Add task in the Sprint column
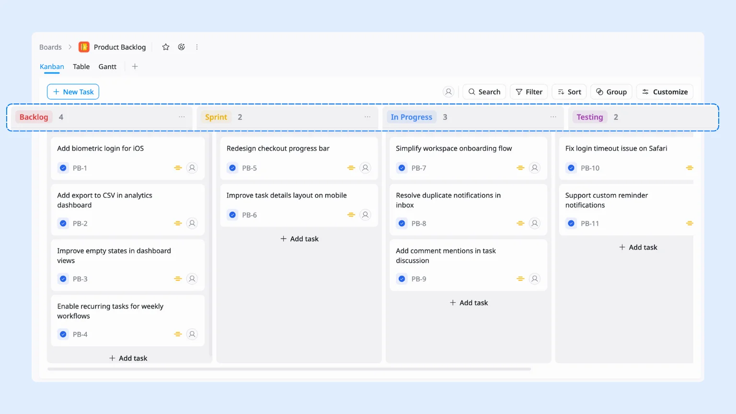Viewport: 736px width, 414px height. 299,239
